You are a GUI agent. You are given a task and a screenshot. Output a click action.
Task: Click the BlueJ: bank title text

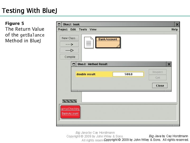(71, 24)
